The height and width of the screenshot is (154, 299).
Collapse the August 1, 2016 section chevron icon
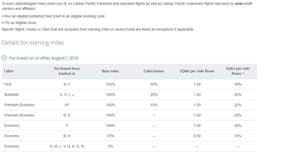click(4, 58)
